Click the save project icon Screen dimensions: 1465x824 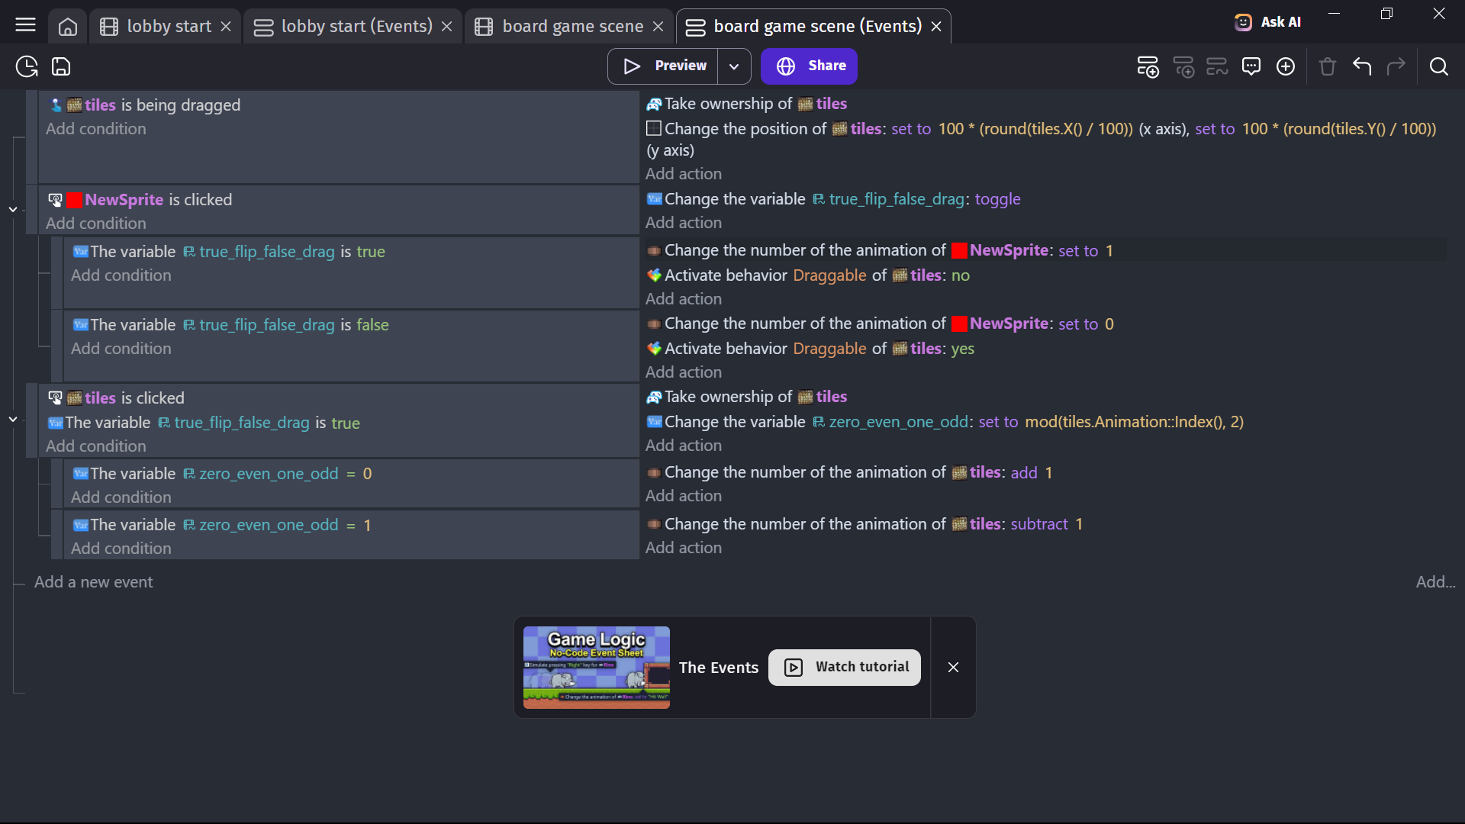pos(61,66)
